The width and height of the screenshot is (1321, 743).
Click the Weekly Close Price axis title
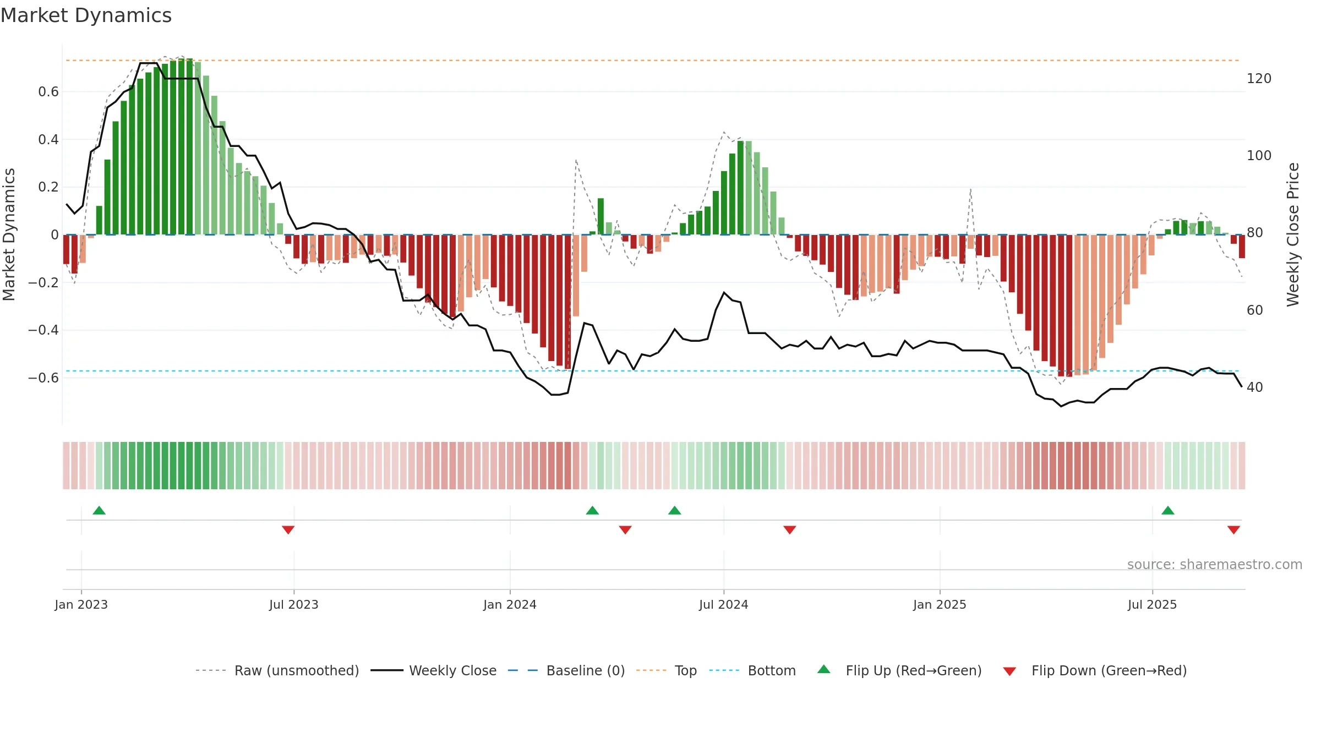1293,234
